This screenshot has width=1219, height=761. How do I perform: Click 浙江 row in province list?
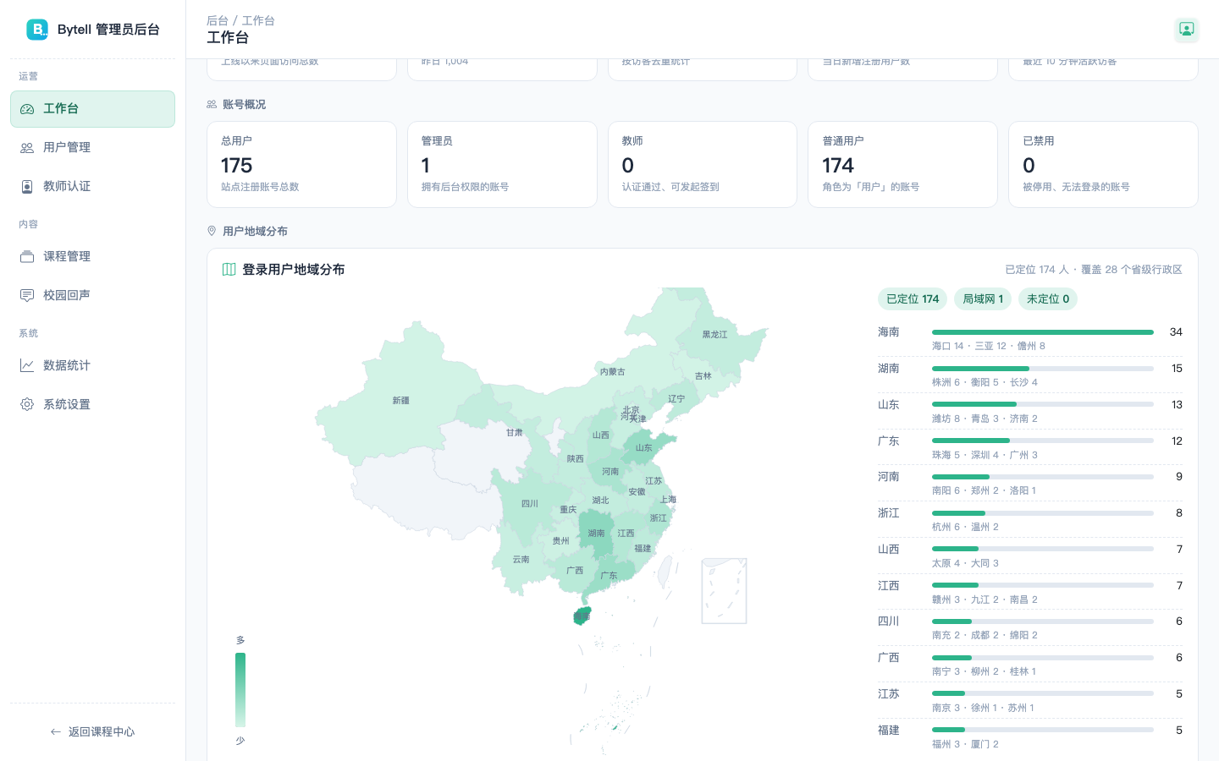(x=1030, y=519)
